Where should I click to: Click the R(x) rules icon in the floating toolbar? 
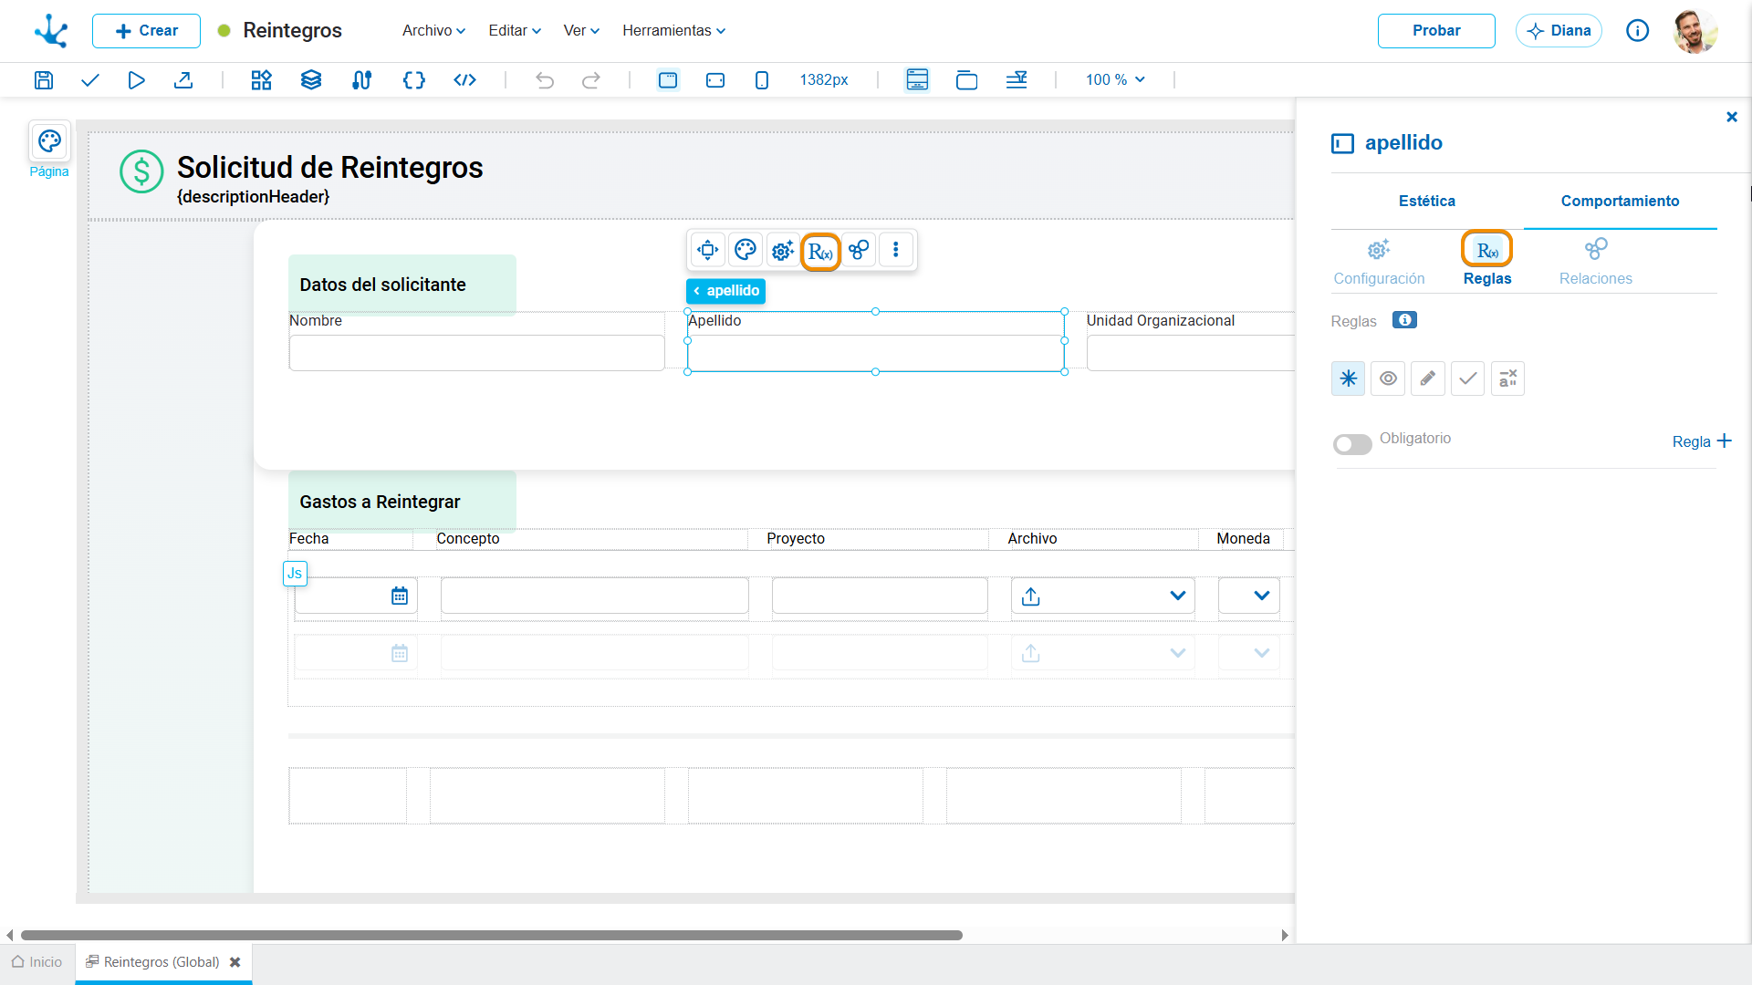[x=820, y=251]
